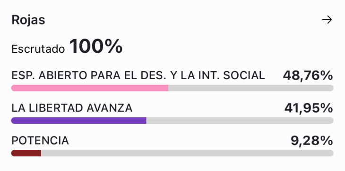Image resolution: width=345 pixels, height=171 pixels.
Task: Click the 100% counted figure
Action: click(x=96, y=46)
